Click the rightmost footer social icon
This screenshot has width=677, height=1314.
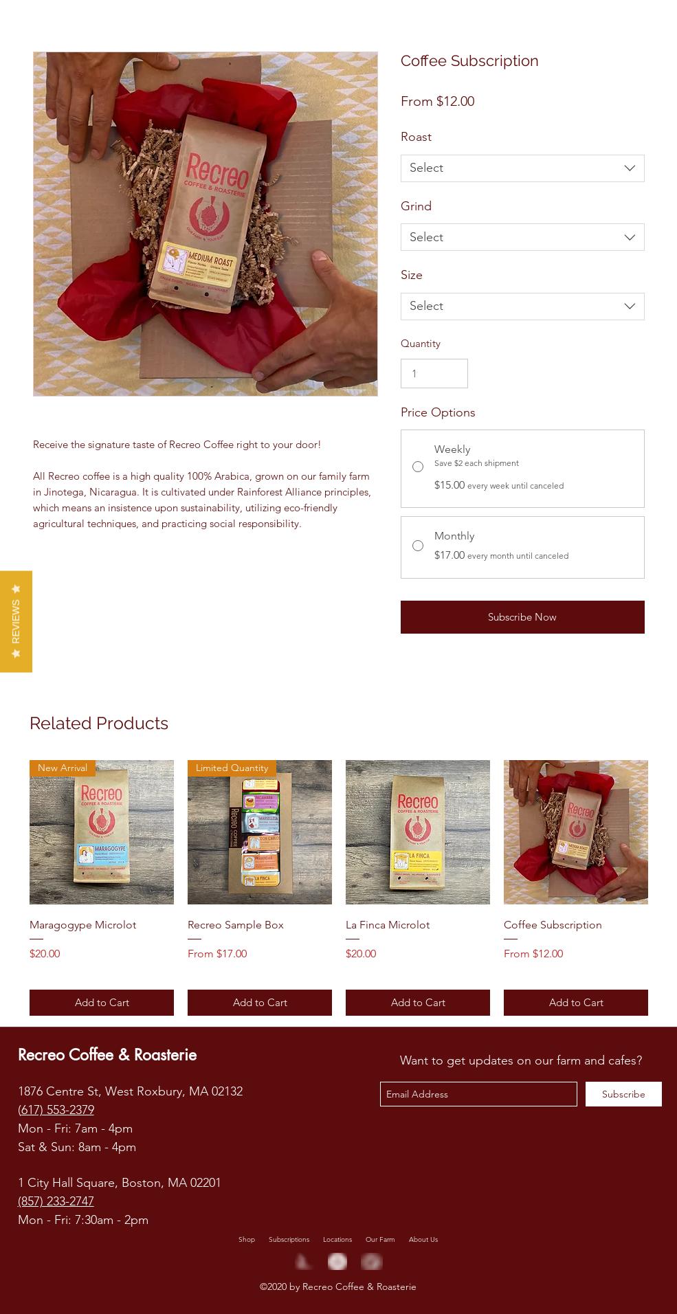(x=371, y=1261)
